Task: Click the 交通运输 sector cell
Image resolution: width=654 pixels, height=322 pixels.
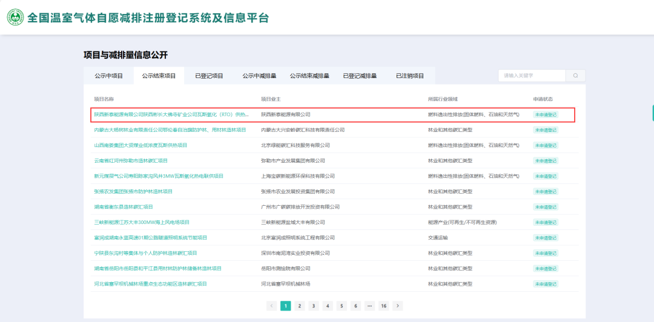Action: [438, 238]
